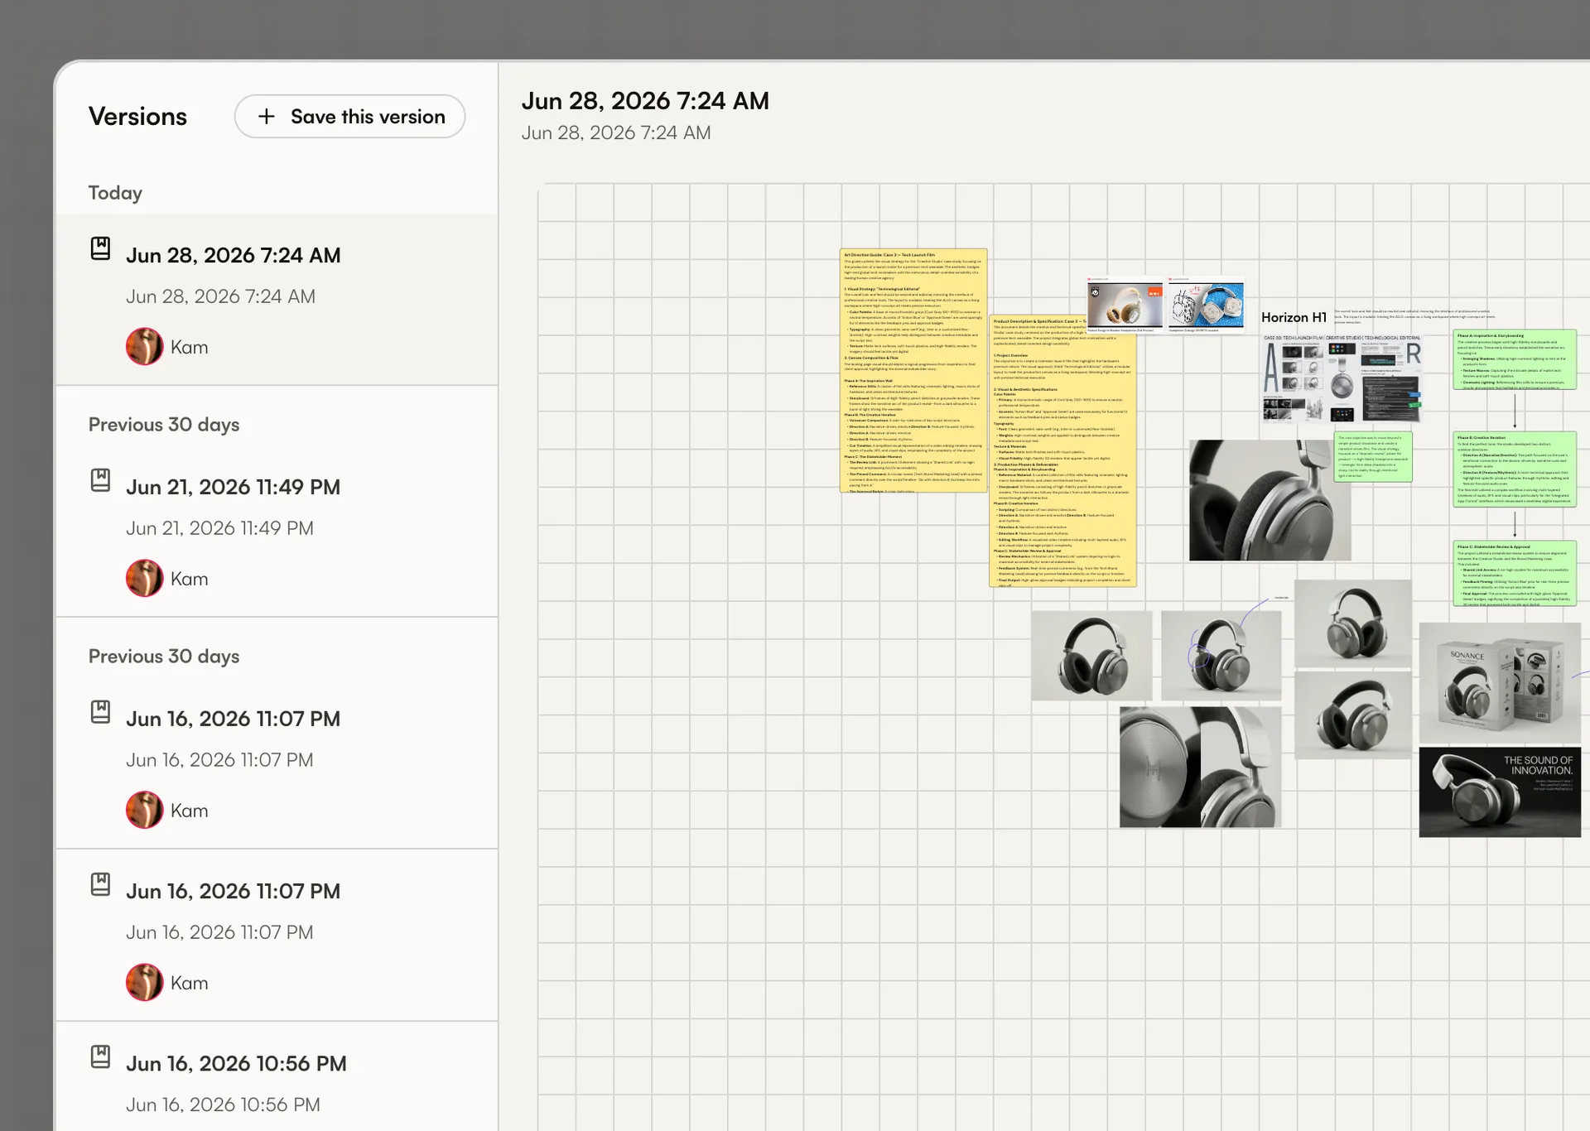Image resolution: width=1590 pixels, height=1131 pixels.
Task: Click the Horizon H1 title on the canvas
Action: tap(1294, 317)
